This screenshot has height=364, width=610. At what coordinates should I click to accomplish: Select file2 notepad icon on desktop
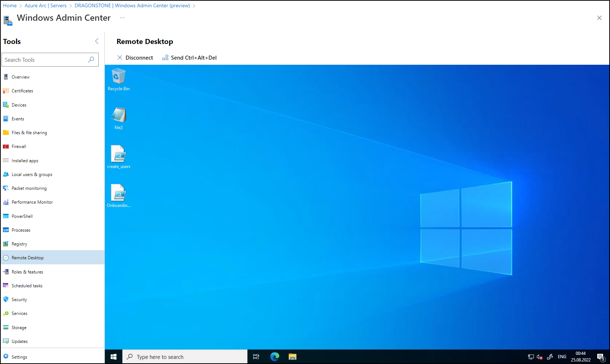[118, 119]
